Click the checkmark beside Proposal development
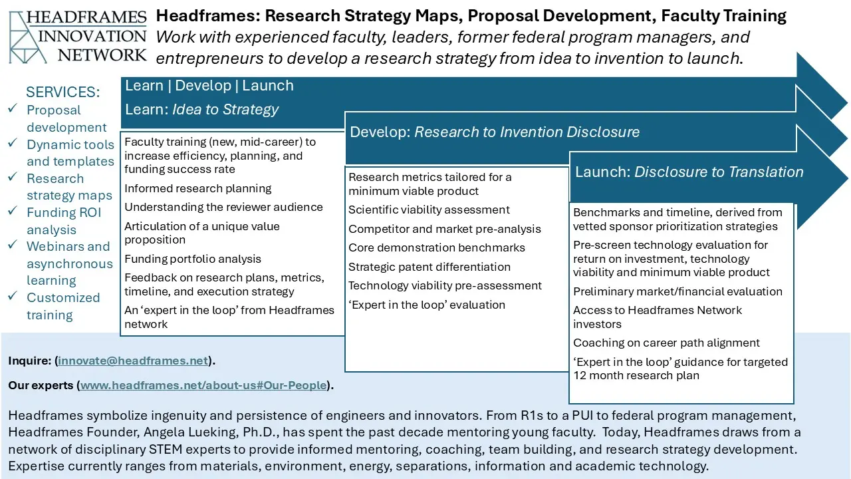Image resolution: width=851 pixels, height=479 pixels. (x=13, y=109)
